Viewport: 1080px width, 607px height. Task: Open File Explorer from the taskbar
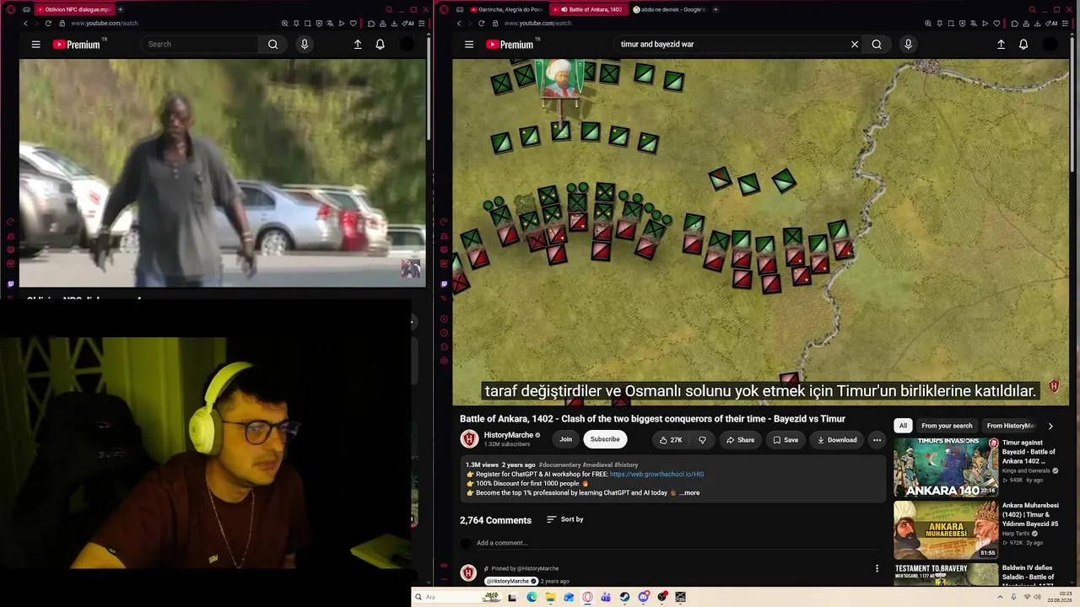pos(550,597)
